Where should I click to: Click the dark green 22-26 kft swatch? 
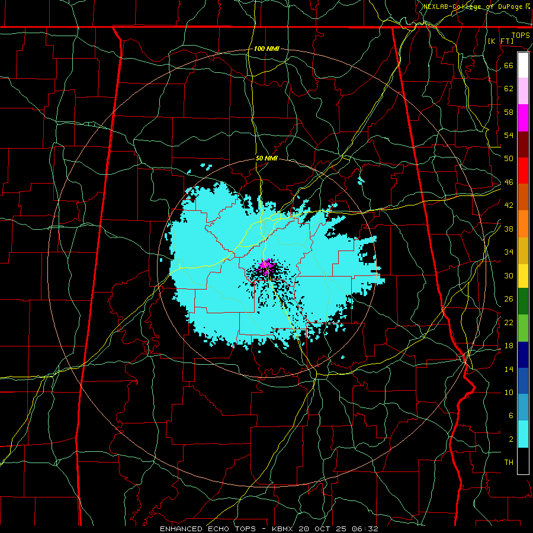point(523,301)
